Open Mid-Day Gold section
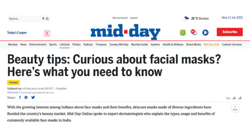This screenshot has height=125, width=250. coord(211,45)
